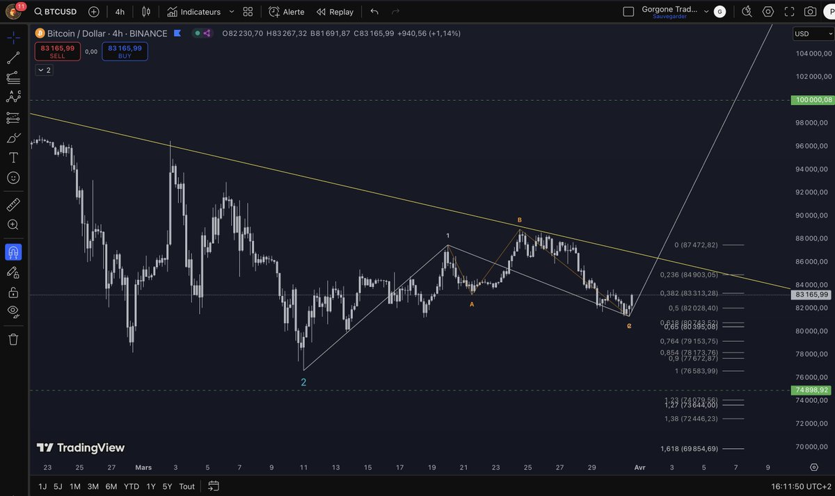Click the Fibonacci 0,382 (83 313,28) level
This screenshot has height=496, width=835.
(688, 294)
